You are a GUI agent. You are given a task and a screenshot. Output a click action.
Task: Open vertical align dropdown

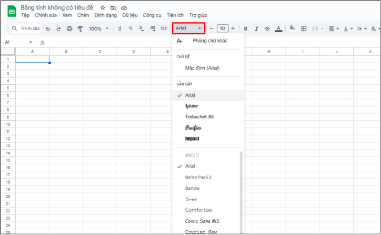coord(348,29)
